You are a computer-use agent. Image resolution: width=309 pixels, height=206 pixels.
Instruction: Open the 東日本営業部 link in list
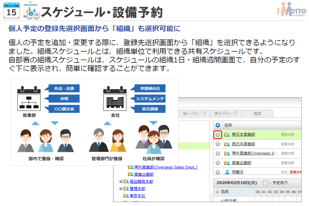(243, 134)
